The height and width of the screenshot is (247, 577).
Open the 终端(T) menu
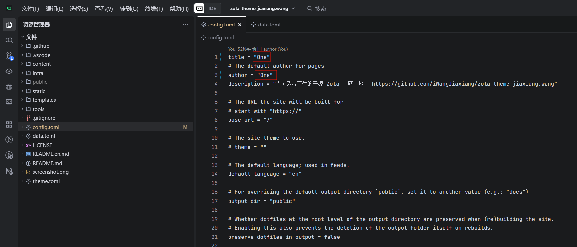coord(154,9)
